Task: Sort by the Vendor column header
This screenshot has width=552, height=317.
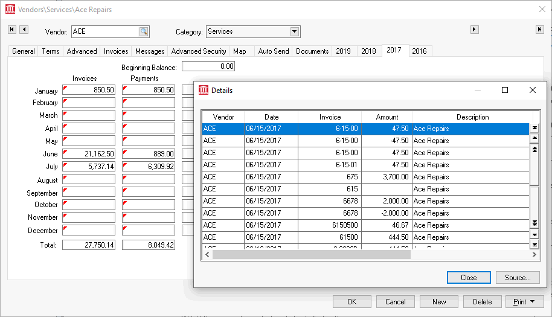Action: (223, 117)
